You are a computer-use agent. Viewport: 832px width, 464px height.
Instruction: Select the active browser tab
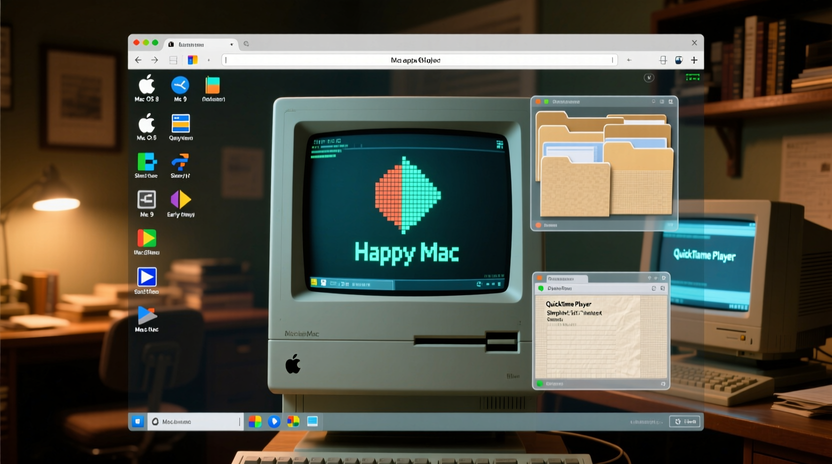point(201,44)
